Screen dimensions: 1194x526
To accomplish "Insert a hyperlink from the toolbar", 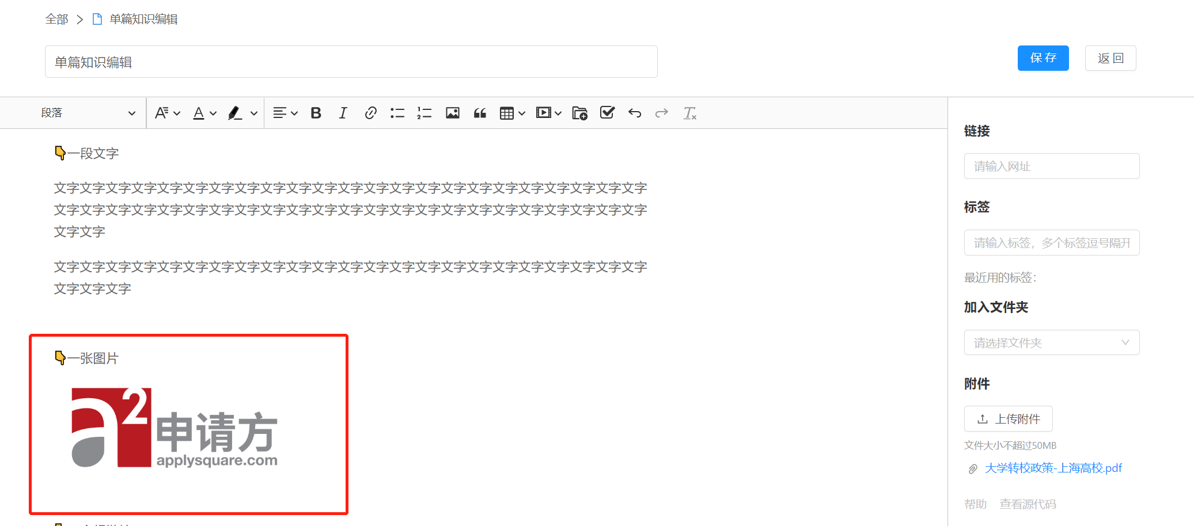I will tap(370, 113).
